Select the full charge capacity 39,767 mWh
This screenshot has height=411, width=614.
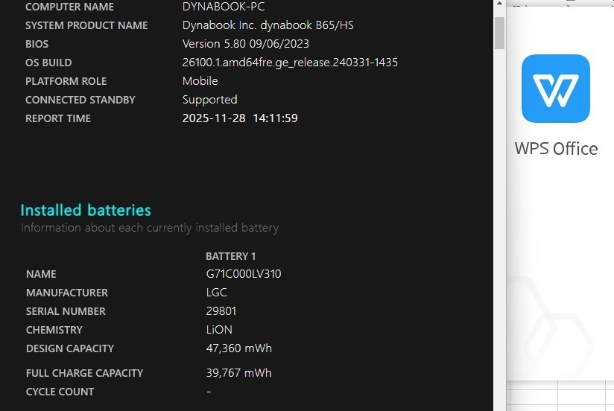[238, 373]
